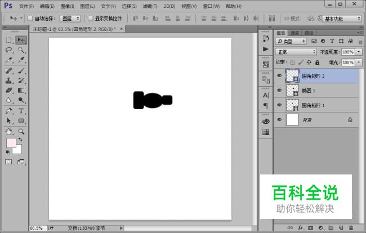
Task: Open the layer blend mode 正常 dropdown
Action: pos(297,51)
